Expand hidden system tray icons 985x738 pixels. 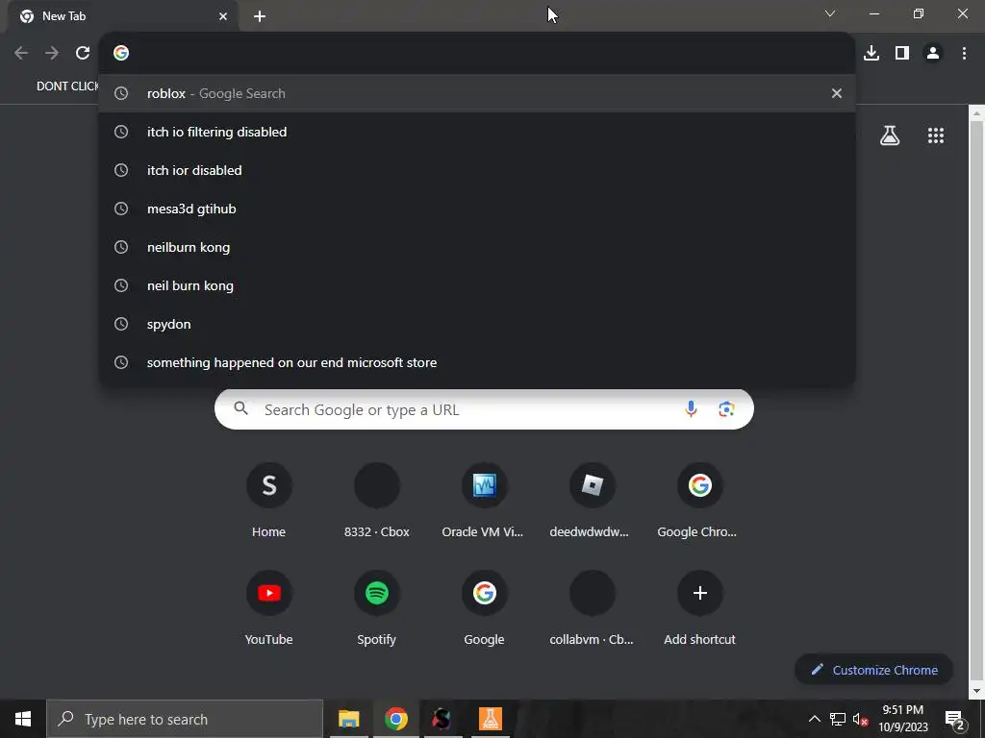814,719
